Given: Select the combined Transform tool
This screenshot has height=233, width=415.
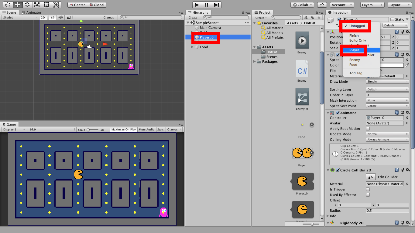Looking at the screenshot, I should [56, 5].
